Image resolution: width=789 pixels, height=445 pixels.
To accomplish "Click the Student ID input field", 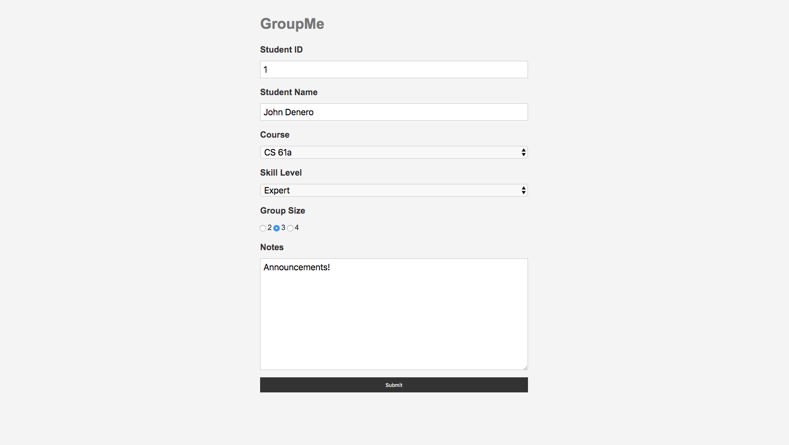I will pyautogui.click(x=394, y=70).
